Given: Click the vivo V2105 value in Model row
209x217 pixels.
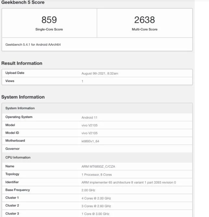Looking at the screenshot, I should 90,125.
